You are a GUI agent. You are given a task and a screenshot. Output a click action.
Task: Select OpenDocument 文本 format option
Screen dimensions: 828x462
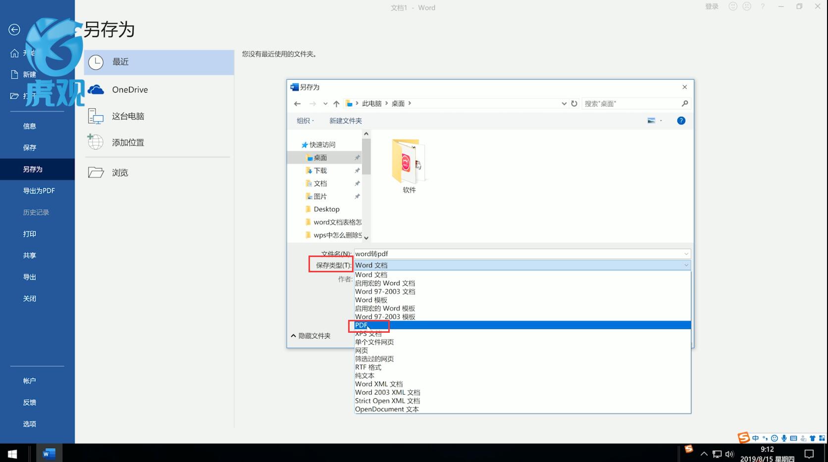click(522, 410)
